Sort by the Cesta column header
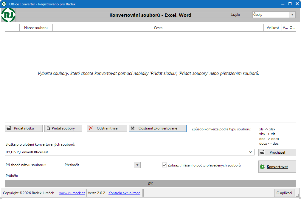Screen dimensions: 301x199 [x=158, y=28]
